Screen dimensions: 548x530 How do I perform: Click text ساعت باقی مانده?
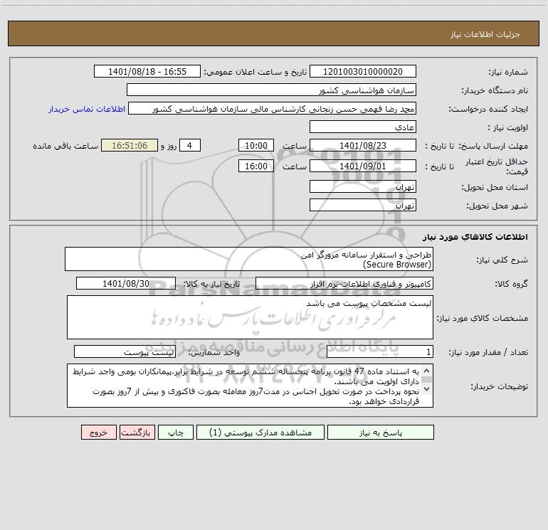pos(65,146)
